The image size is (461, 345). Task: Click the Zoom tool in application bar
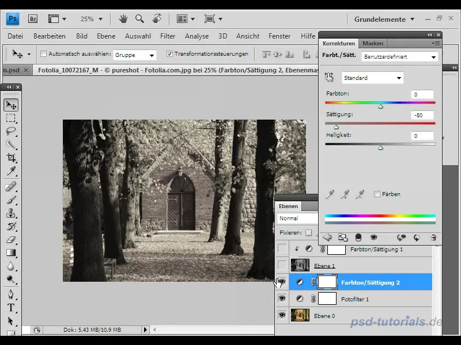139,19
